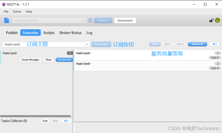Open the Extras menu

pos(17,12)
